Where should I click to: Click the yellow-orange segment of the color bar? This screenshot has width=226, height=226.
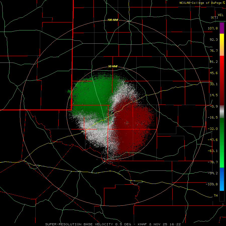pos(222,45)
